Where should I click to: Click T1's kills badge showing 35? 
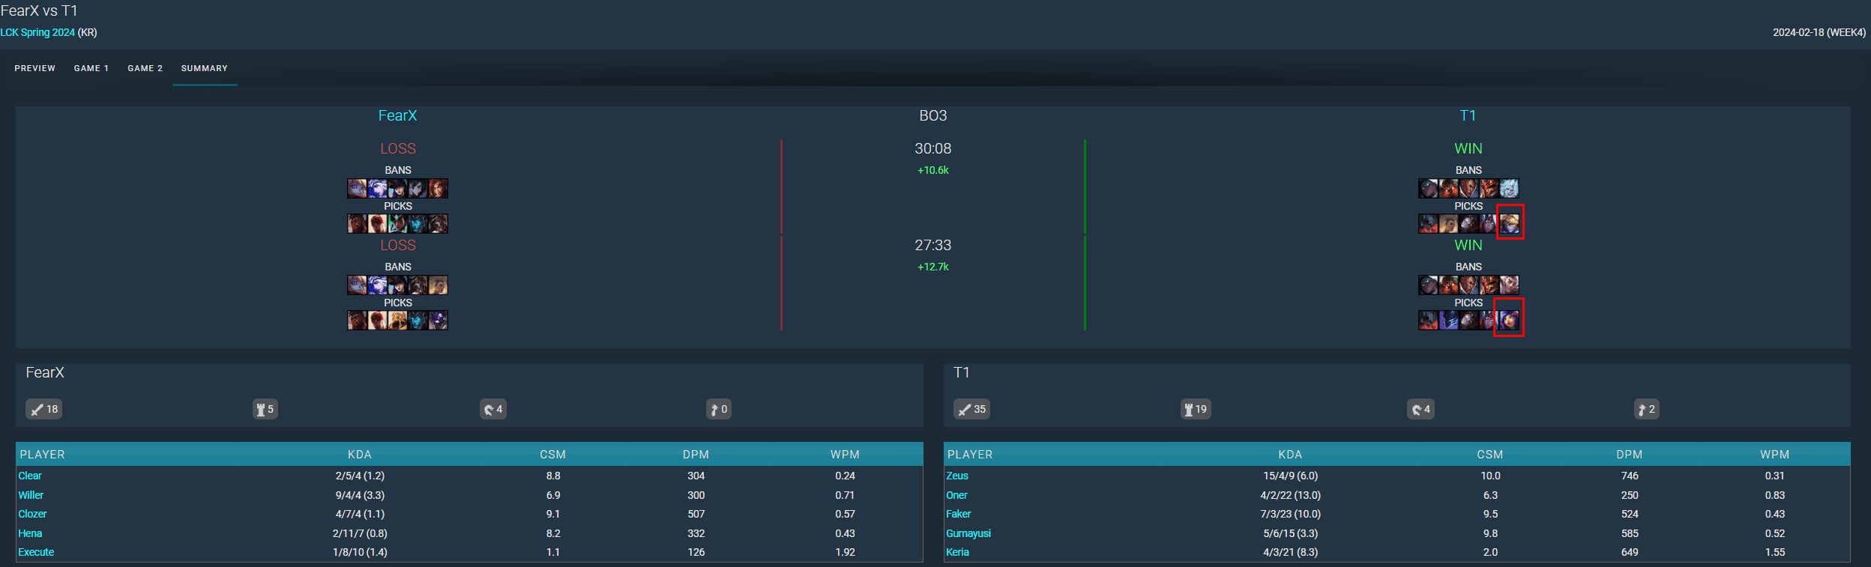(x=972, y=409)
